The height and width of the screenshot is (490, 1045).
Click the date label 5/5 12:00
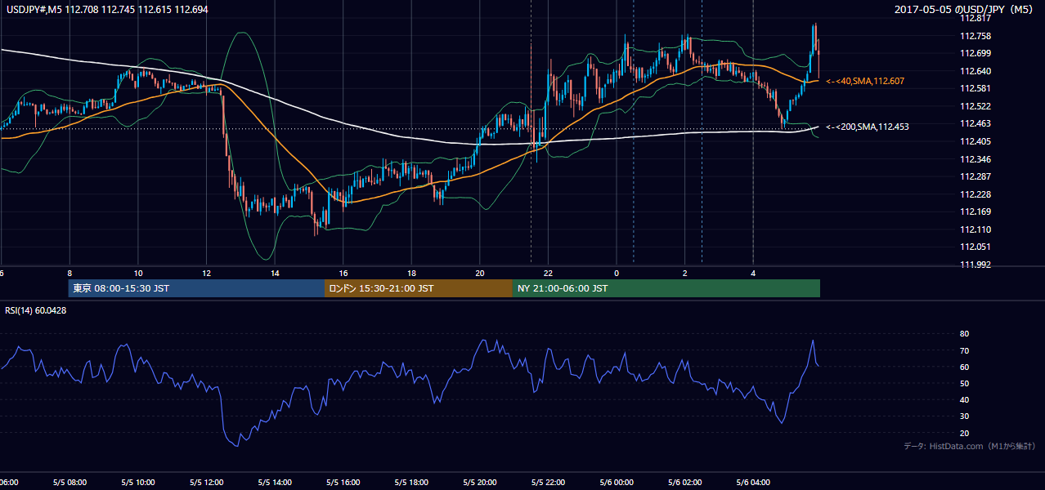207,483
